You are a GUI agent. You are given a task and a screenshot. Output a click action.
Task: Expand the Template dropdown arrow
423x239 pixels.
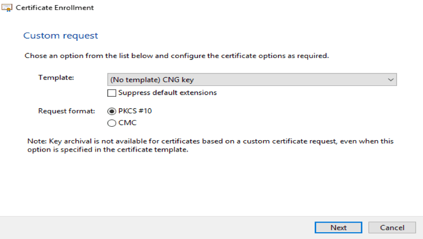tap(390, 80)
